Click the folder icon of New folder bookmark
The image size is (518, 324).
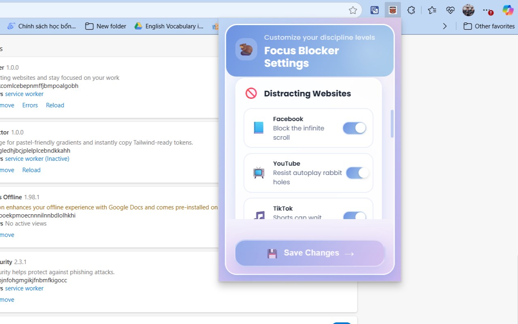click(89, 26)
